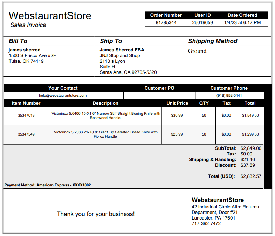275x236 pixels.
Task: Click $0.00 tax in the Boning Knife row
Action: [226, 115]
